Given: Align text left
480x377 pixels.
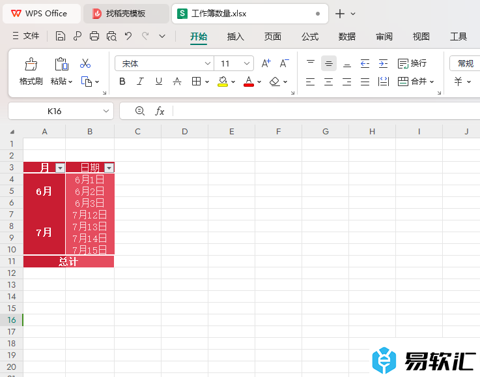Looking at the screenshot, I should pyautogui.click(x=311, y=82).
